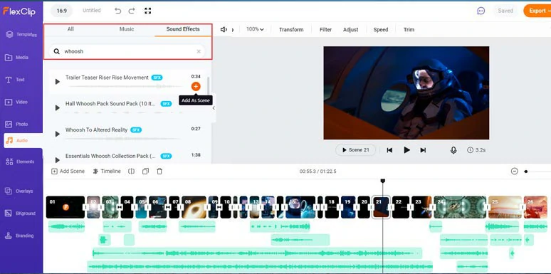
Task: Play Whoosh To Altered Reality preview
Action: coord(57,134)
